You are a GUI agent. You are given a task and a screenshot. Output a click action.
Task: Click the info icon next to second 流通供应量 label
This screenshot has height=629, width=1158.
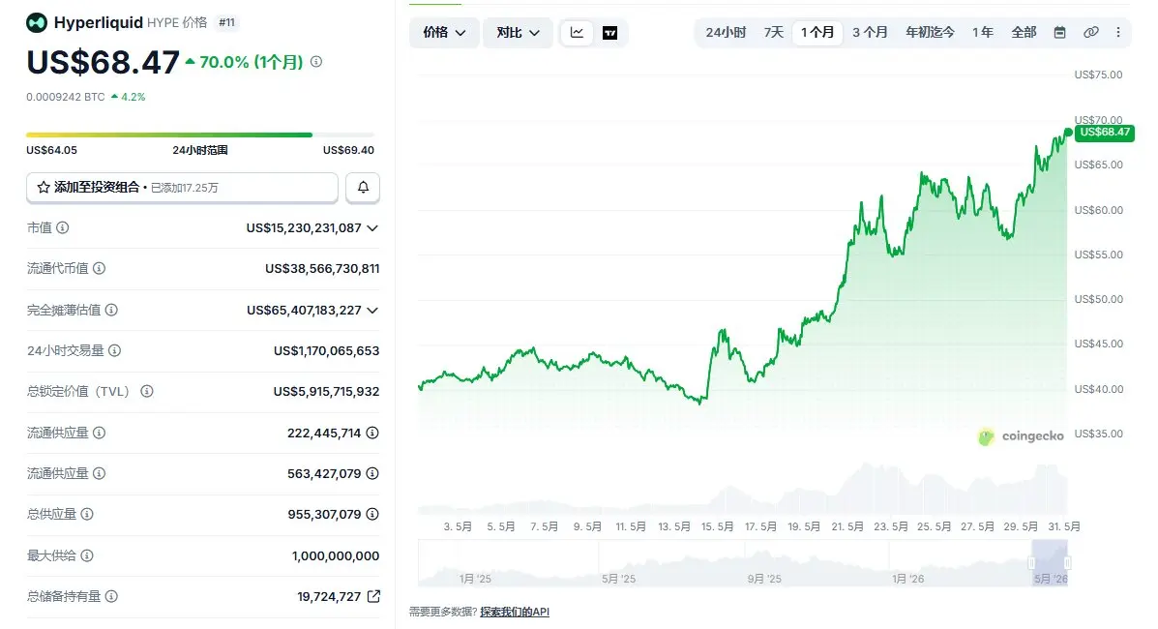[x=99, y=473]
